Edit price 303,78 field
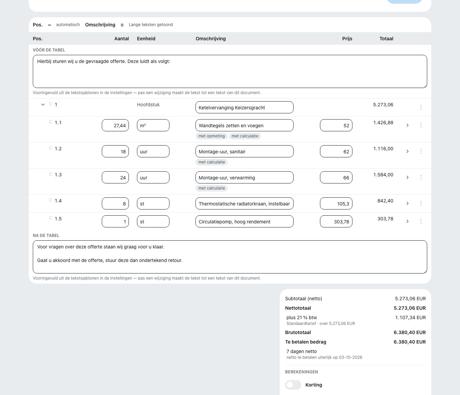Image resolution: width=460 pixels, height=395 pixels. pyautogui.click(x=336, y=221)
